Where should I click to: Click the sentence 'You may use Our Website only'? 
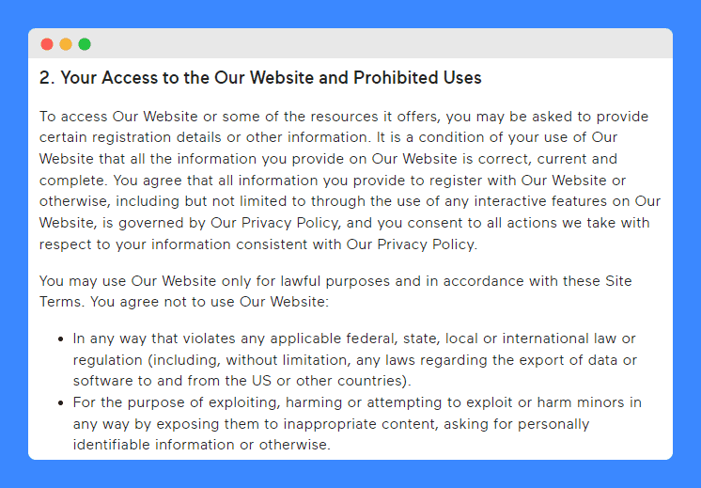pyautogui.click(x=335, y=291)
